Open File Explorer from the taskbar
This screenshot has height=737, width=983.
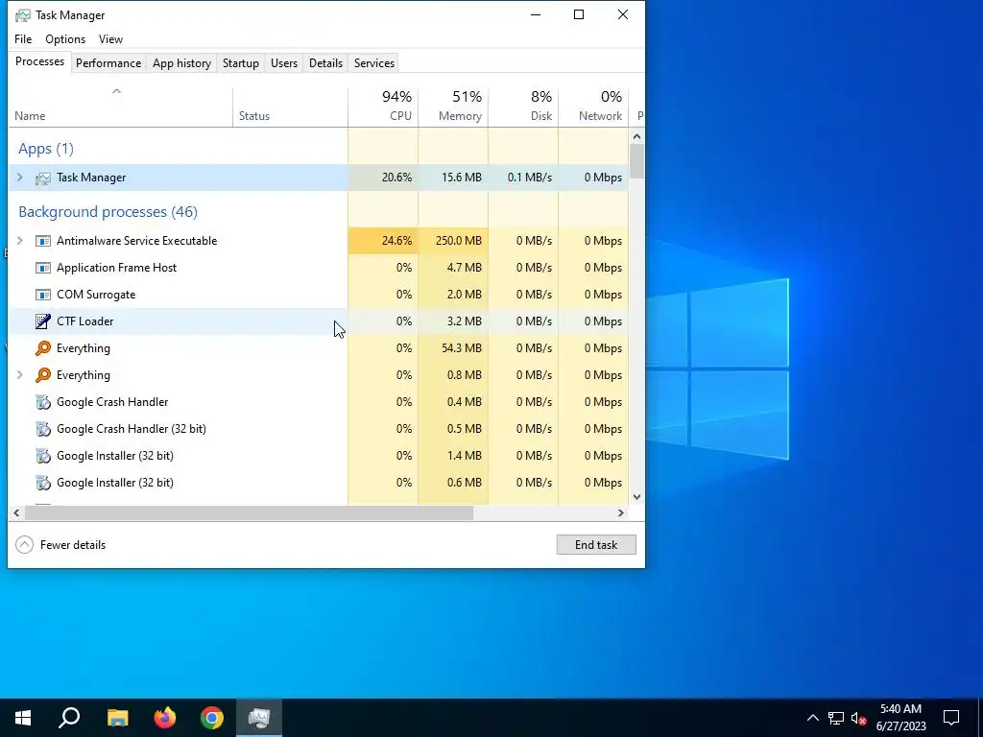(x=117, y=718)
